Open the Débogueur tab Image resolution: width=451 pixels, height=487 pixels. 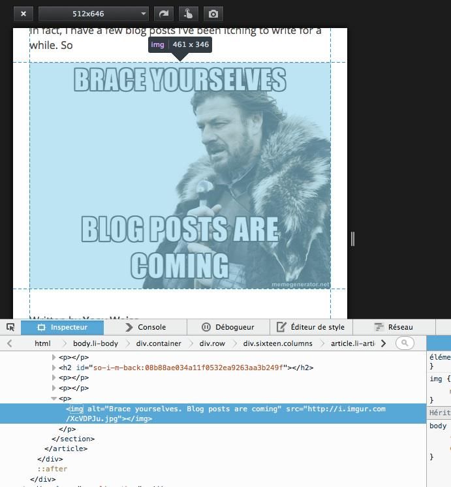click(x=227, y=327)
